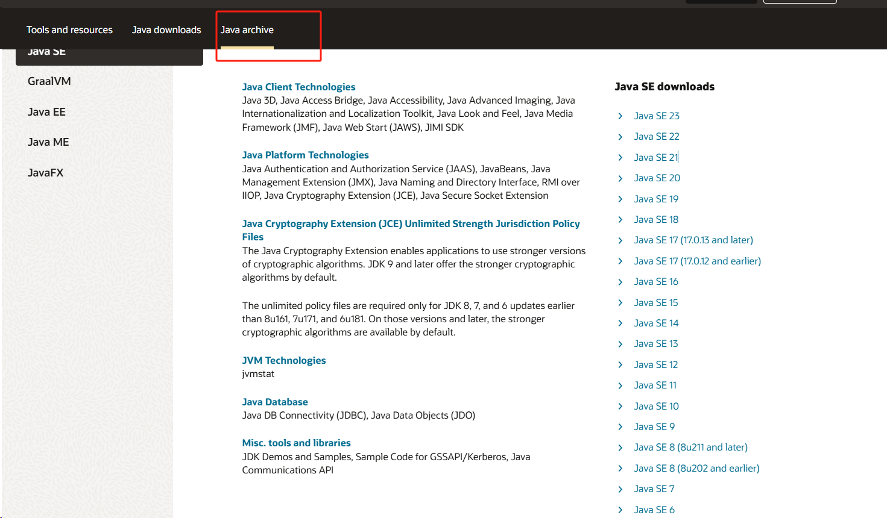Viewport: 887px width, 518px height.
Task: Open GraalVM in the sidebar
Action: [x=49, y=81]
